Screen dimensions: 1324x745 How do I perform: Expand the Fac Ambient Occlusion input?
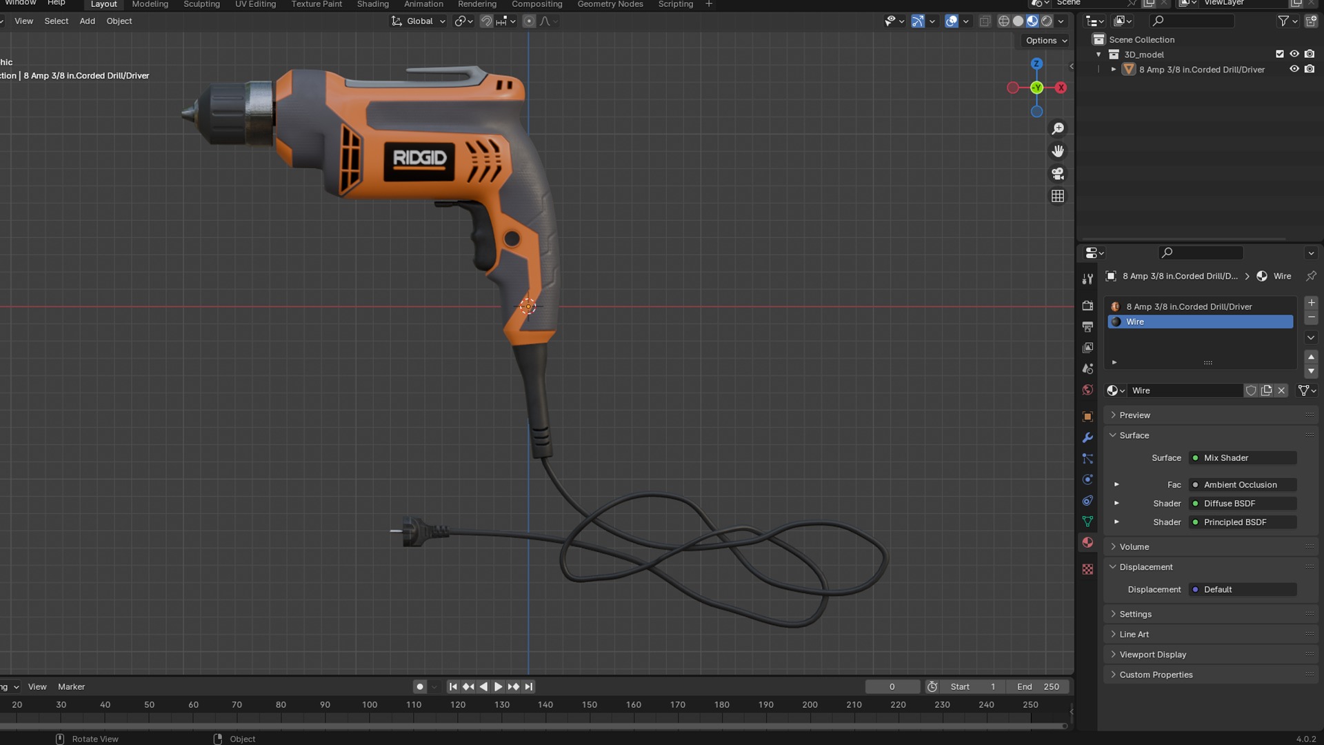point(1116,485)
